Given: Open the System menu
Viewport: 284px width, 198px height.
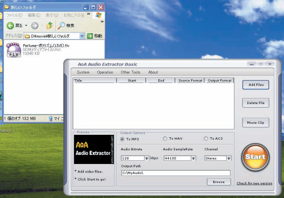Looking at the screenshot, I should coord(83,72).
